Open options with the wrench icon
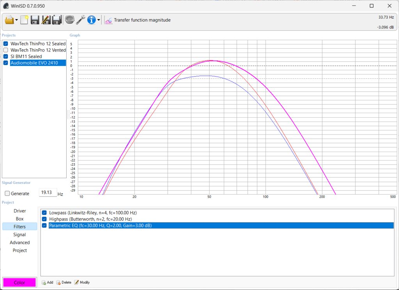399x290 pixels. click(x=81, y=20)
